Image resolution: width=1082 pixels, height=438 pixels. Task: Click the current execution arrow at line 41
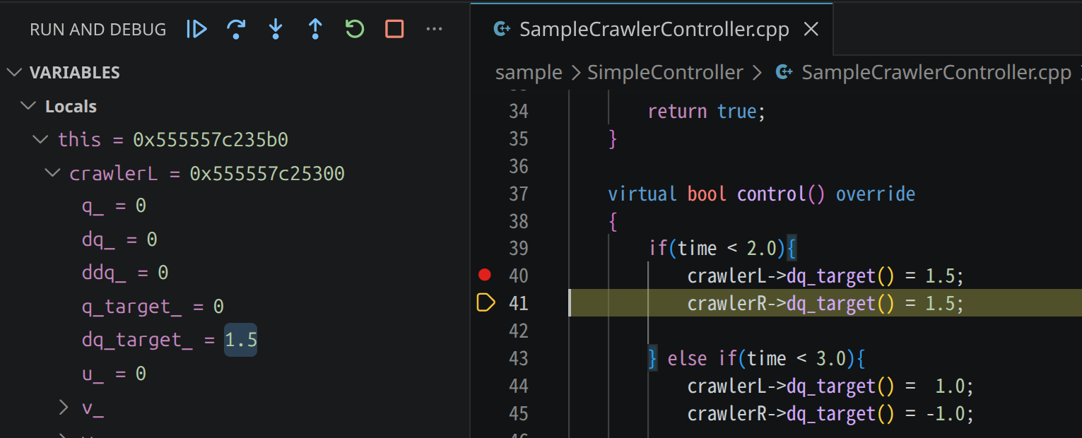pyautogui.click(x=486, y=303)
